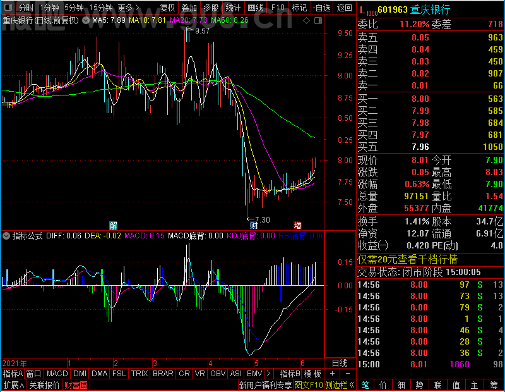Select the 筹 tab in the sidebar

click(494, 385)
